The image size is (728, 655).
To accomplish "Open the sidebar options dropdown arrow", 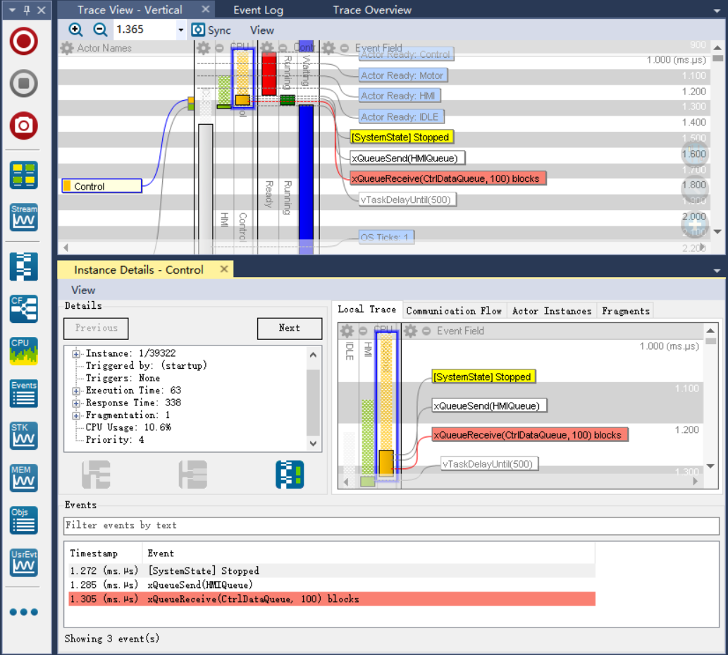I will tap(13, 10).
